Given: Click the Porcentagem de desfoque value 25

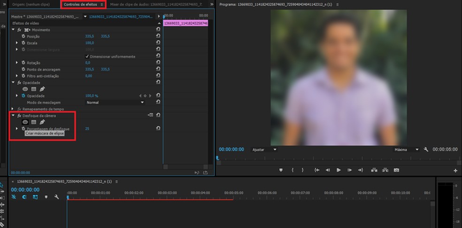Looking at the screenshot, I should point(87,128).
